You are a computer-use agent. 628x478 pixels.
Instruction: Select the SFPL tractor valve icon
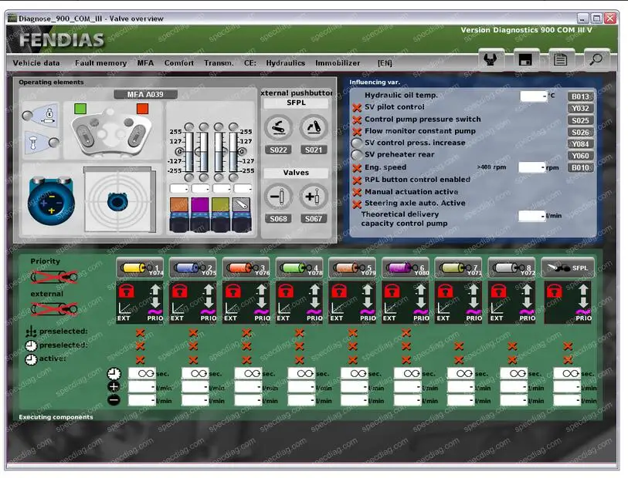568,268
